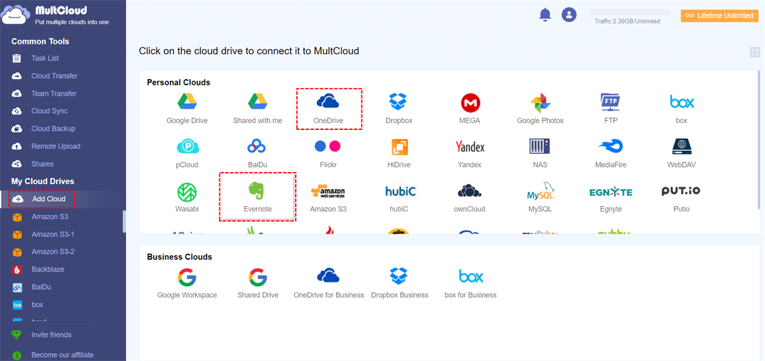
Task: Switch cloud list layout view icon
Action: tap(755, 52)
